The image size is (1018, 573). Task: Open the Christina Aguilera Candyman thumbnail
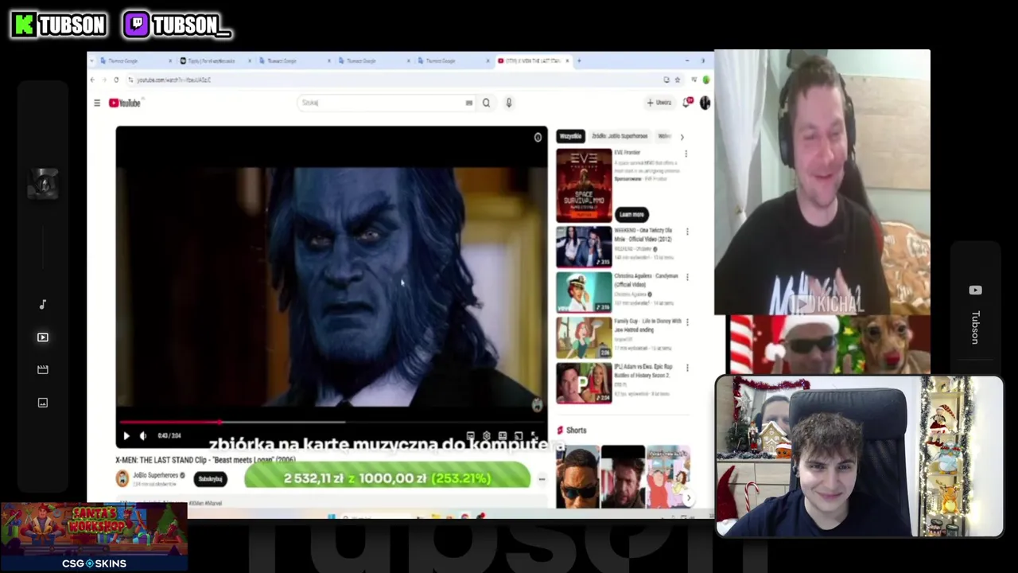[584, 292]
